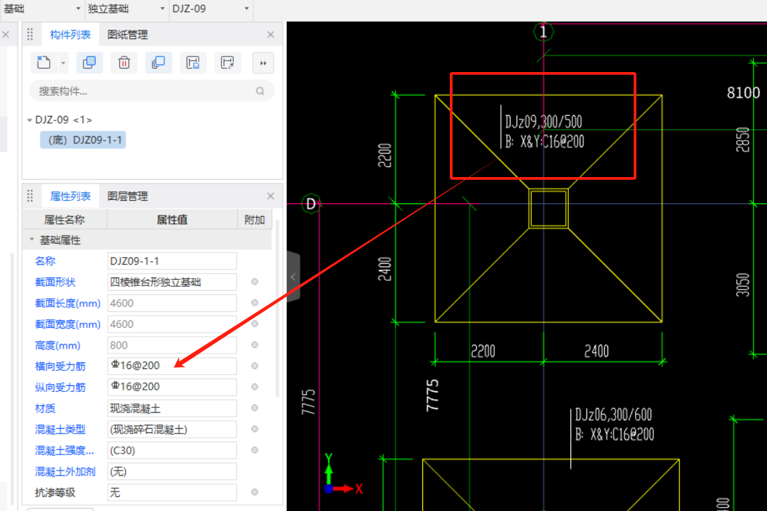Click axis bubble 1 in drawing
Viewport: 767px width, 511px height.
click(x=543, y=32)
